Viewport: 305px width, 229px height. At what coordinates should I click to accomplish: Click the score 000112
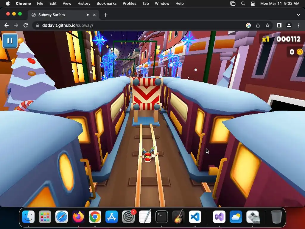(288, 39)
